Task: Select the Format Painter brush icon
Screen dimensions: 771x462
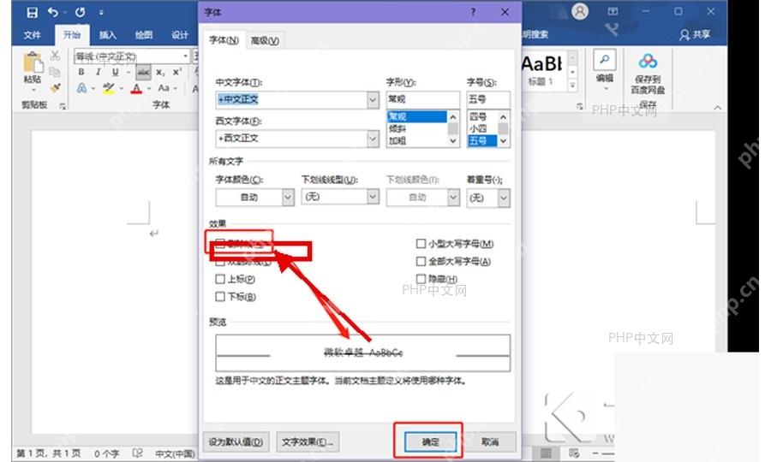Action: coord(55,88)
